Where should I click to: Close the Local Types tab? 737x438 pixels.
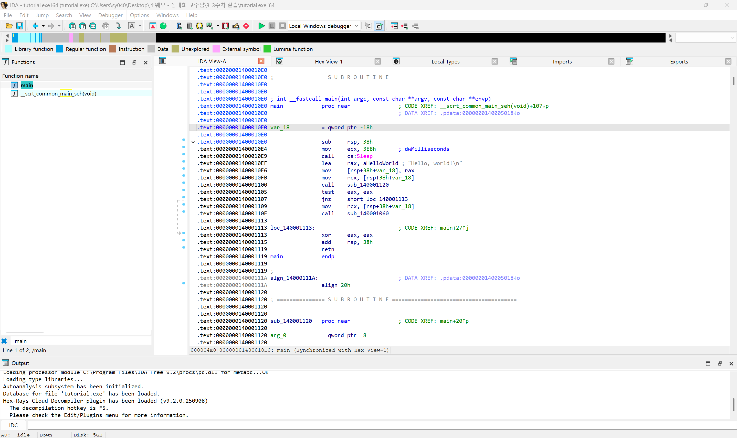point(495,61)
